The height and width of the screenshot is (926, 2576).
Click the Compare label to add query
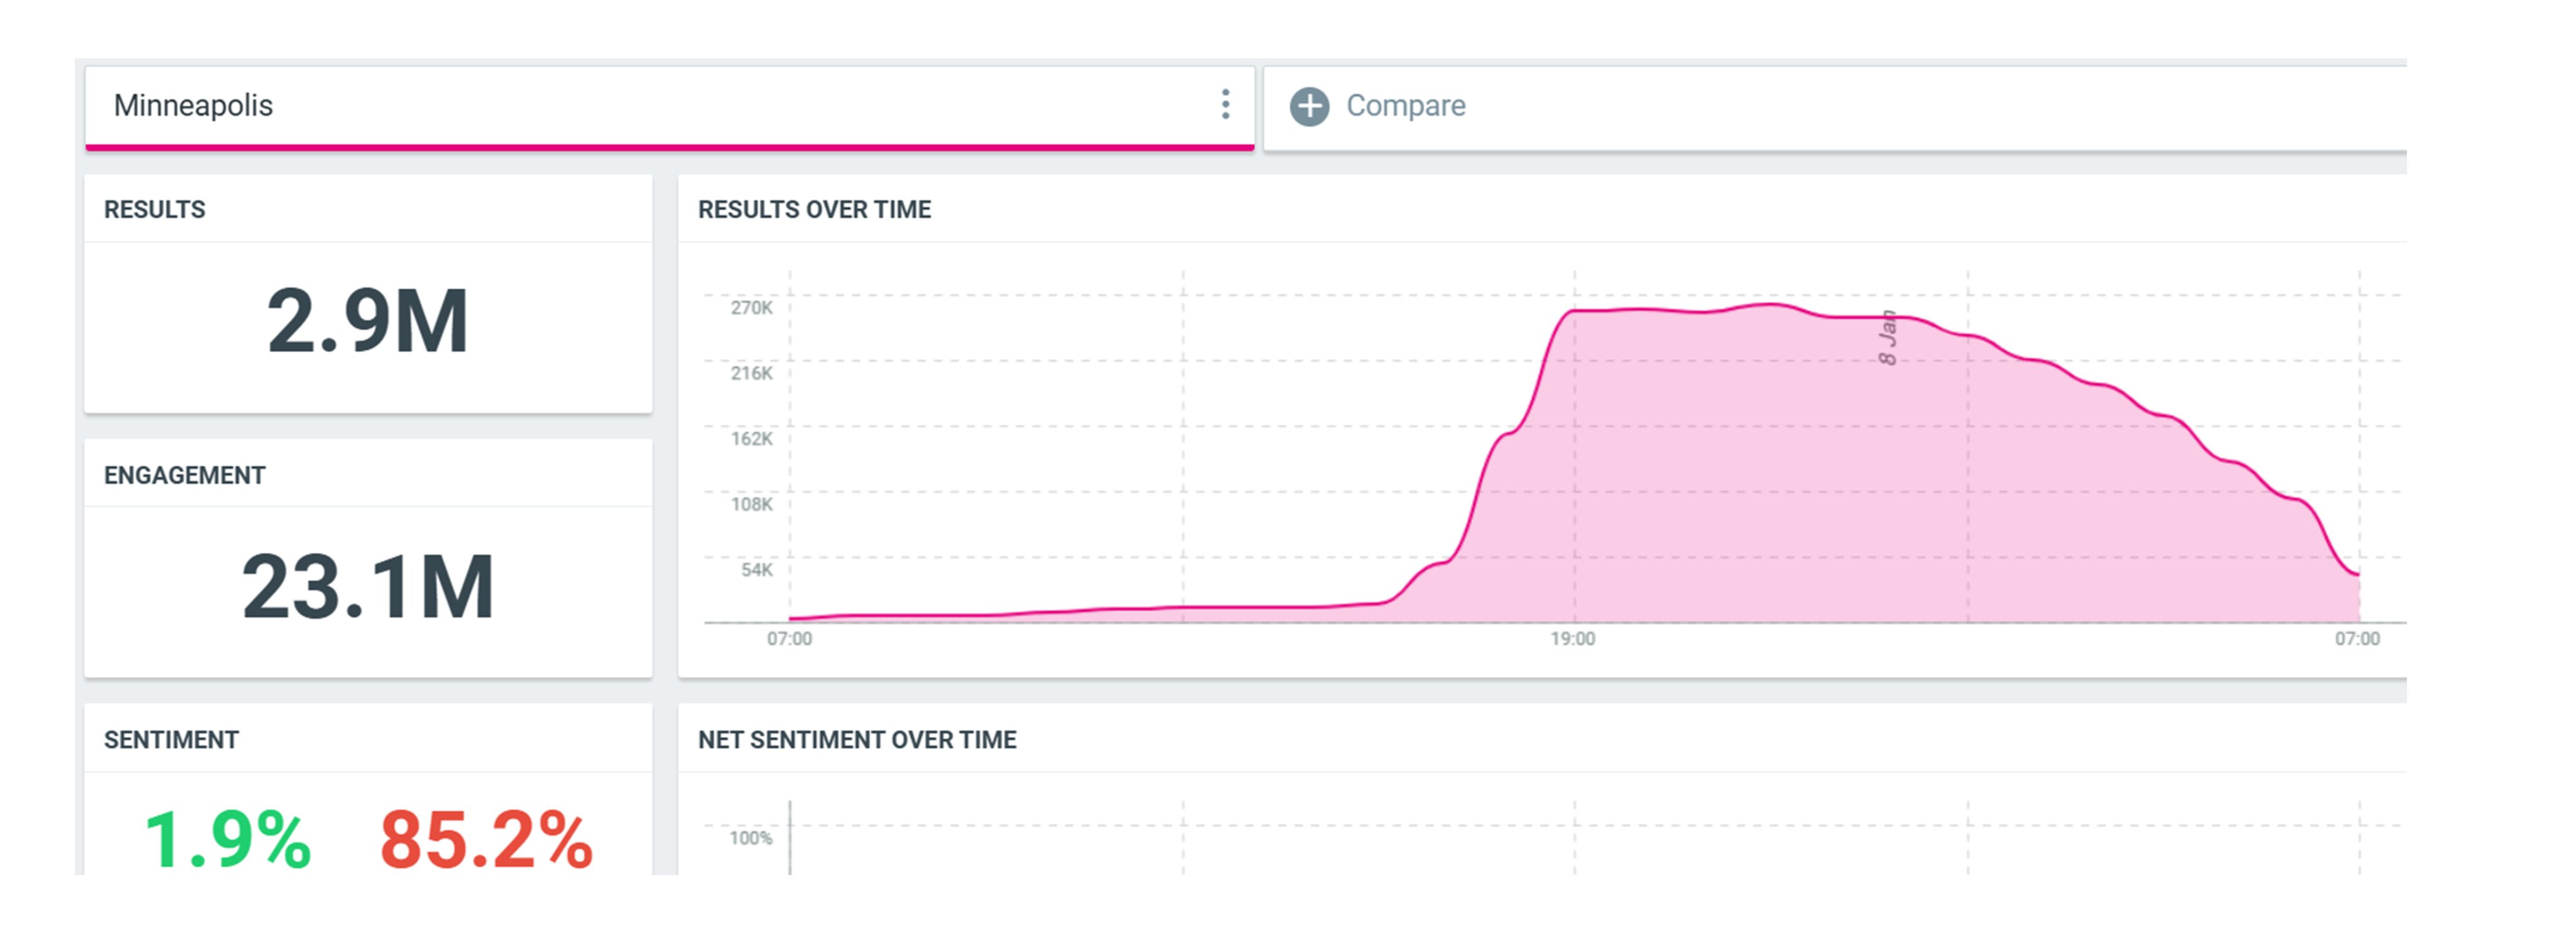click(x=1405, y=106)
